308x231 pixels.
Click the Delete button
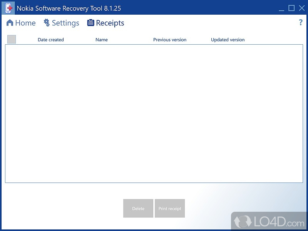point(138,208)
